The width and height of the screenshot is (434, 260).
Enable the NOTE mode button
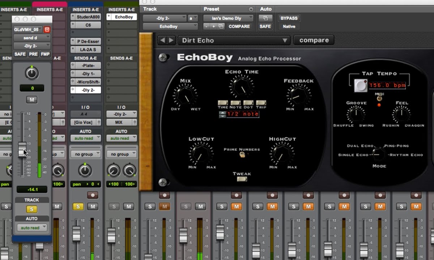(x=235, y=103)
